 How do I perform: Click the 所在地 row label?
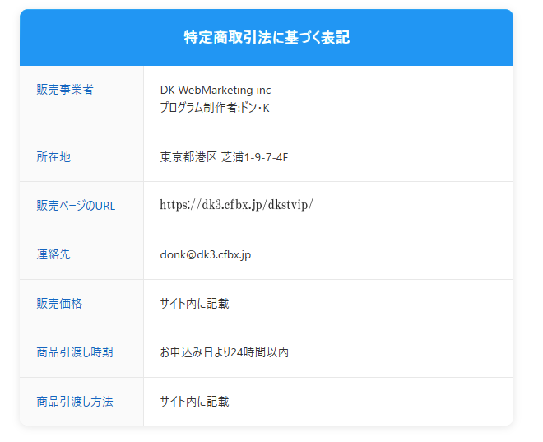click(x=53, y=157)
